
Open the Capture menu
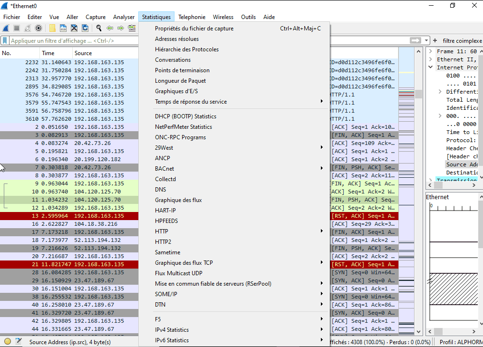96,17
